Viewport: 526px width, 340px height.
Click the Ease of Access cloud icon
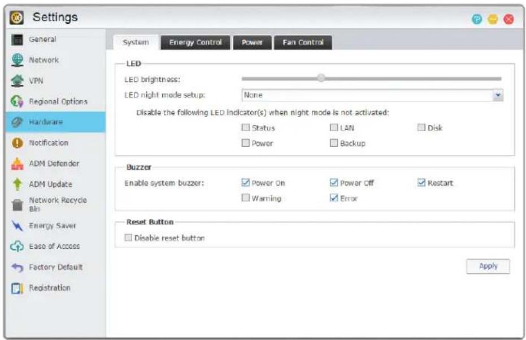coord(17,247)
